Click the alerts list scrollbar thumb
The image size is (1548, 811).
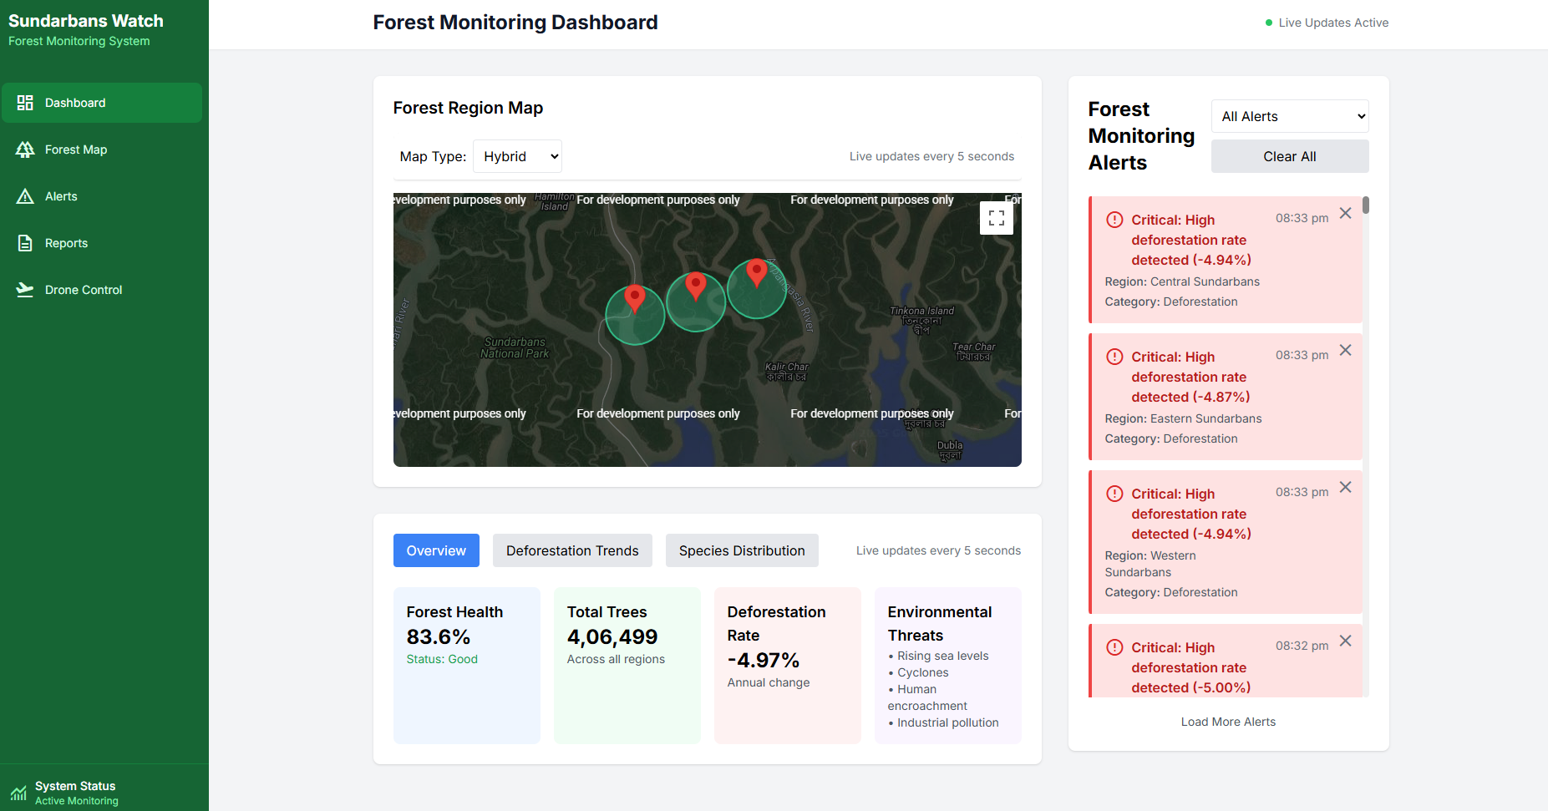tap(1365, 205)
